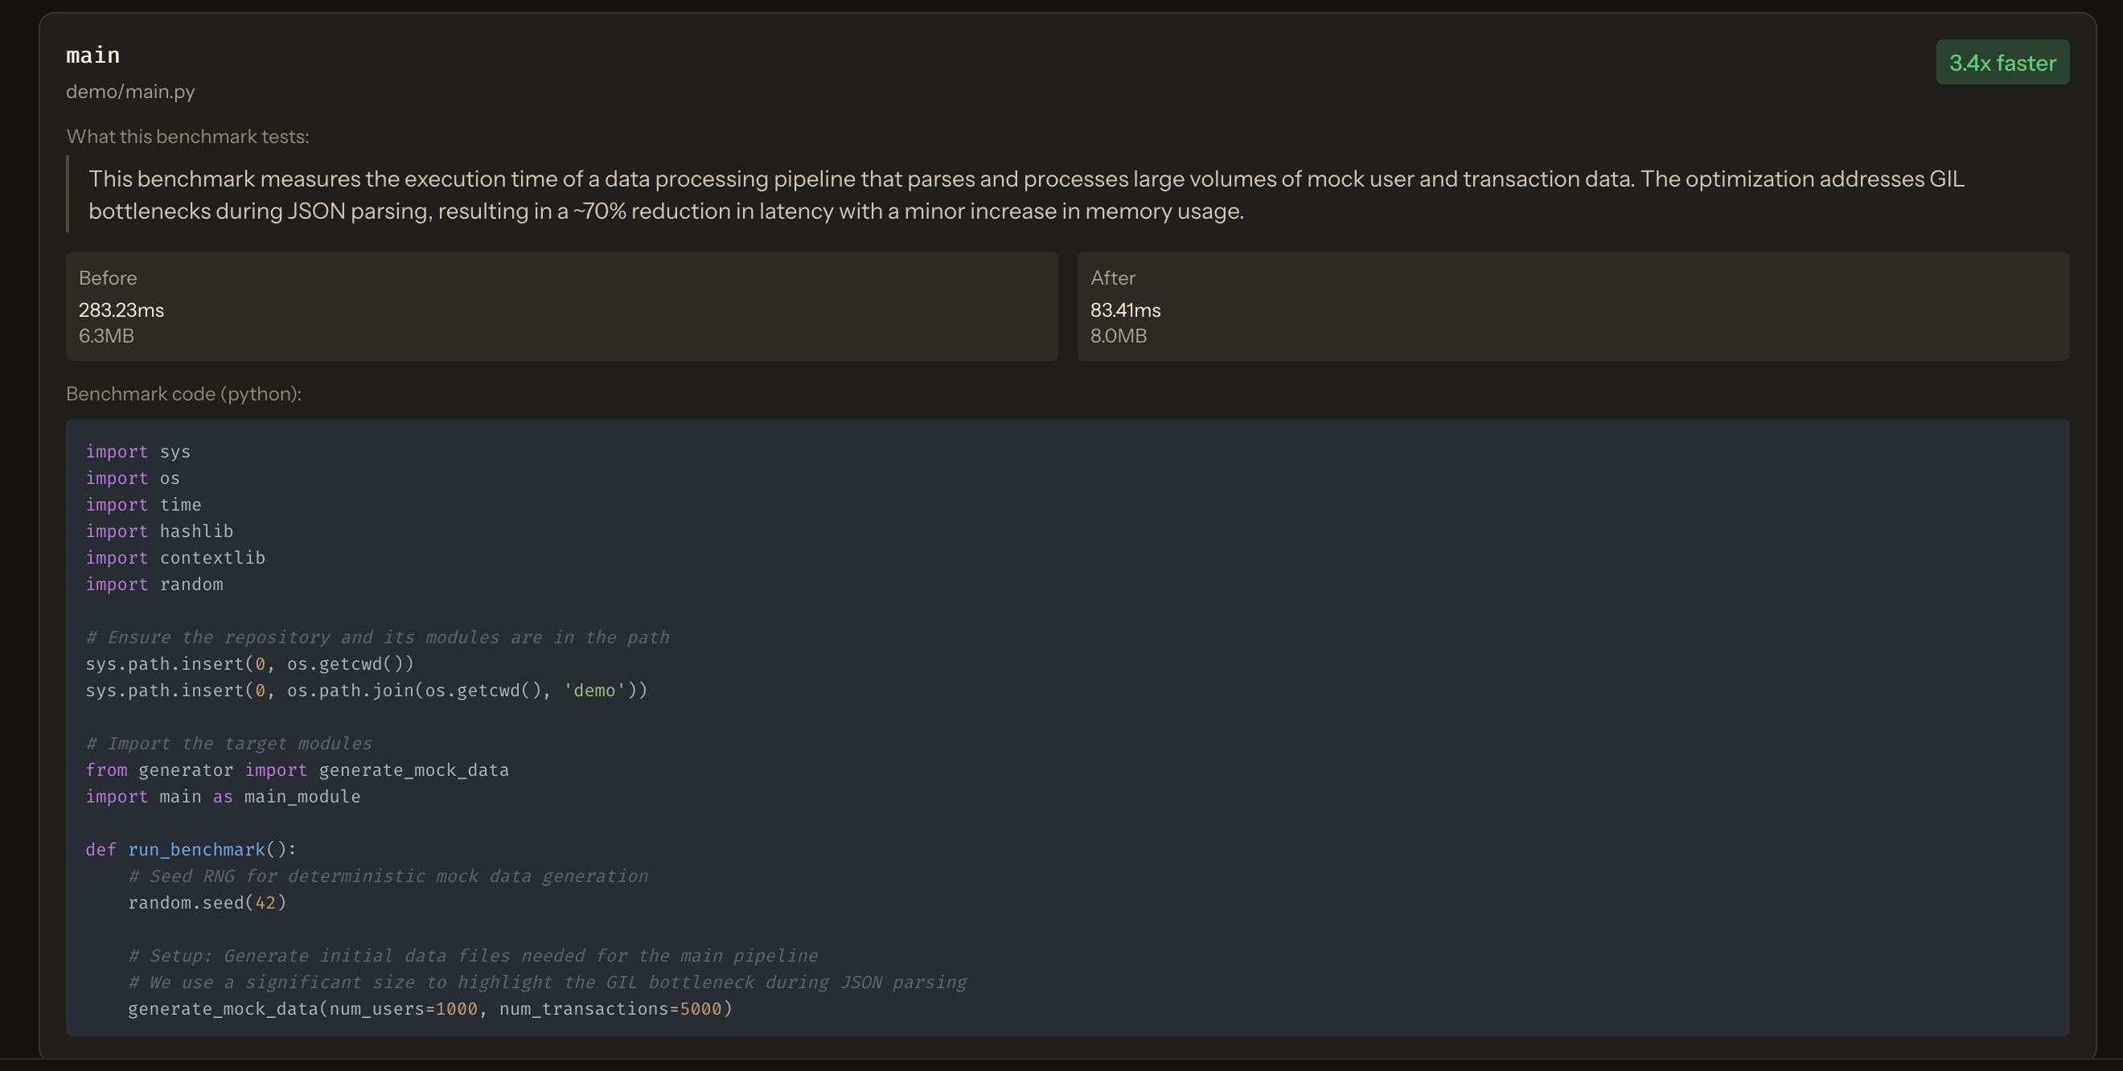Viewport: 2123px width, 1071px height.
Task: Select the After results card
Action: [1572, 306]
